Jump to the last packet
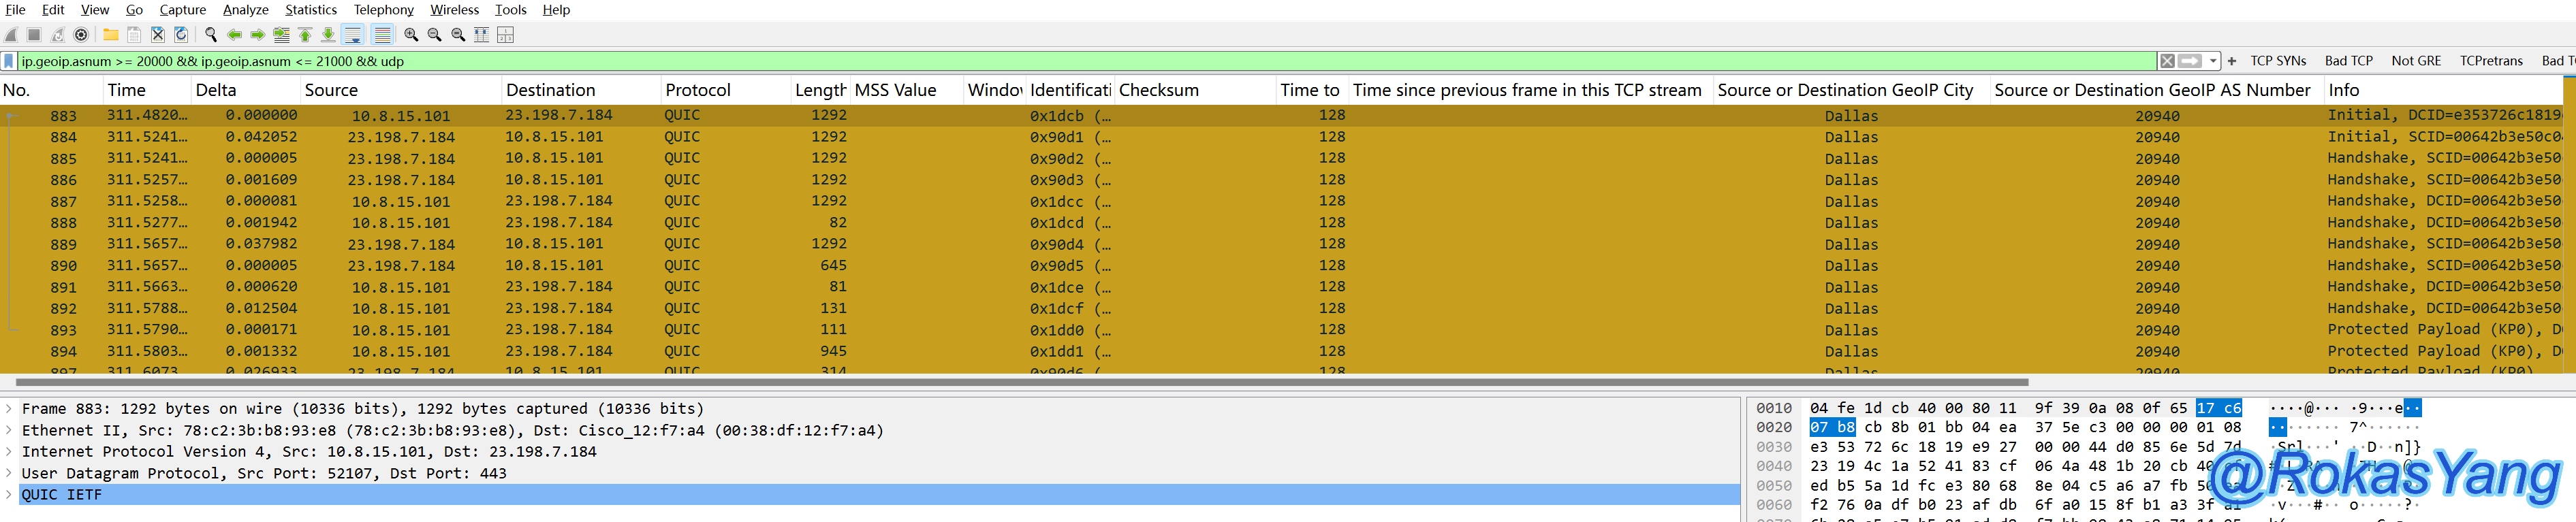This screenshot has height=522, width=2576. point(329,35)
